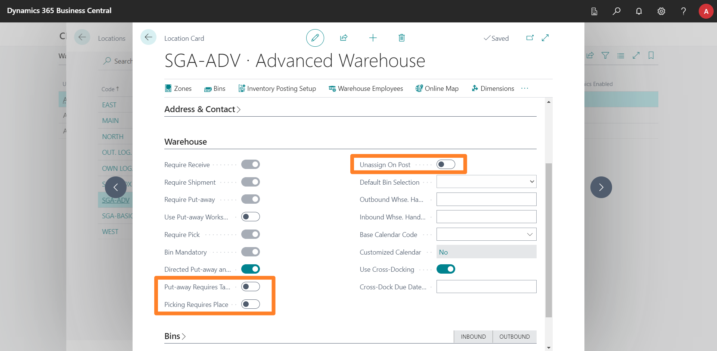Expand Address & Contact section
Image resolution: width=717 pixels, height=351 pixels.
[x=202, y=109]
